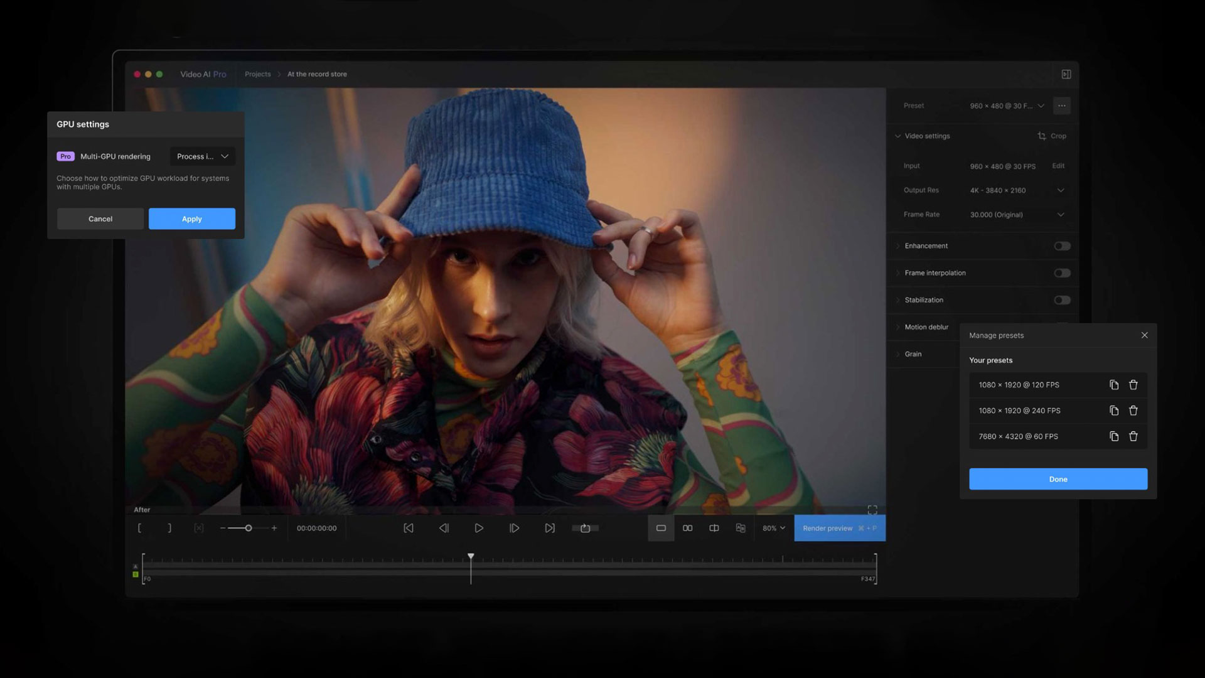Screen dimensions: 1205x678
Task: Click the frame step forward playback icon
Action: 514,528
